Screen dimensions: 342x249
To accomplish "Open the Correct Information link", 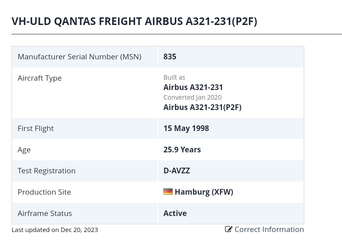I will tap(264, 229).
